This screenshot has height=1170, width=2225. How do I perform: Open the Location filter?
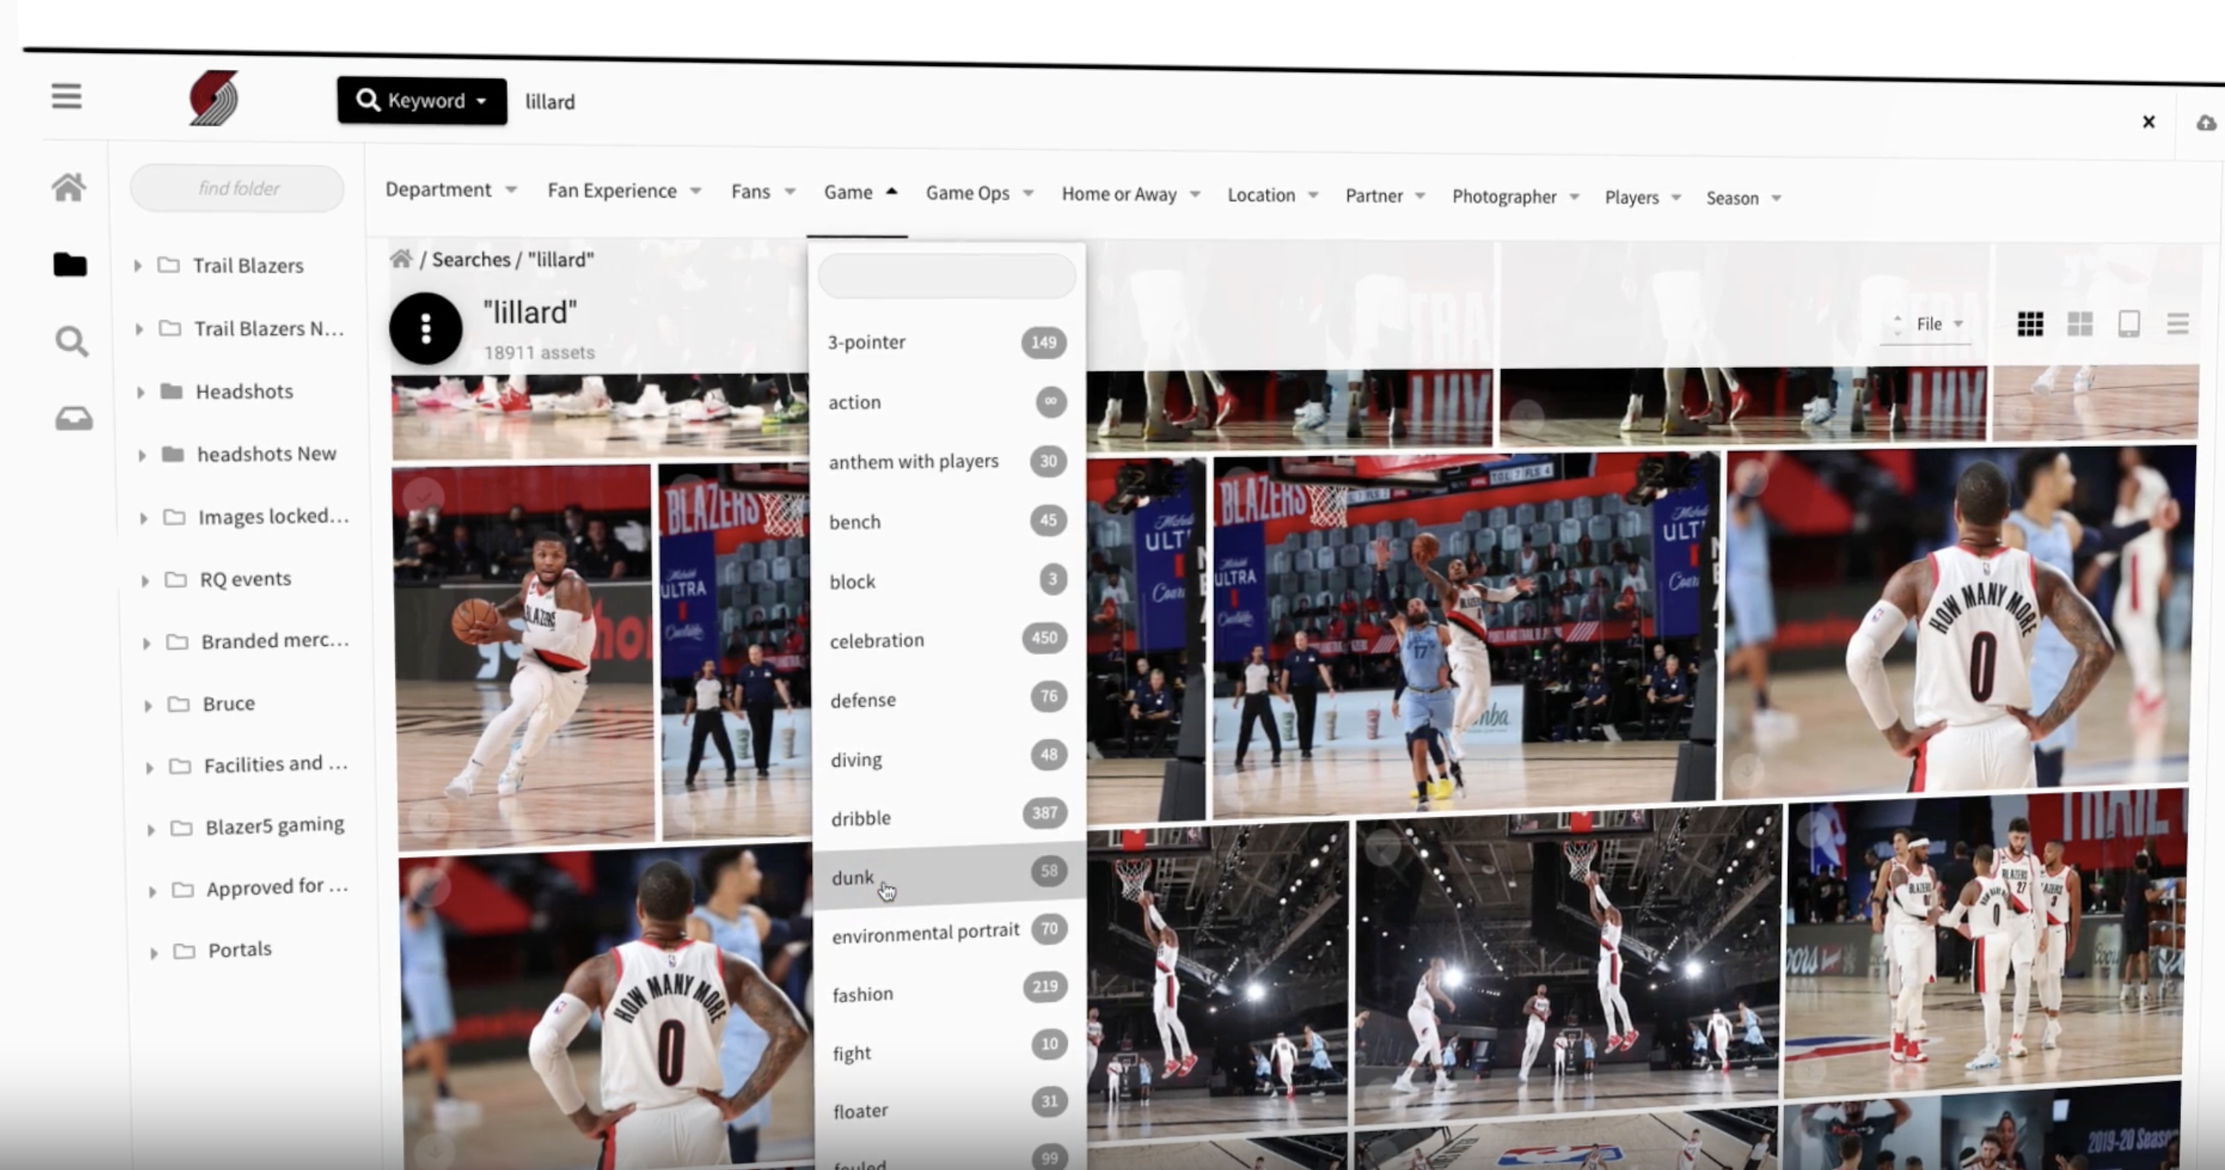click(x=1273, y=195)
